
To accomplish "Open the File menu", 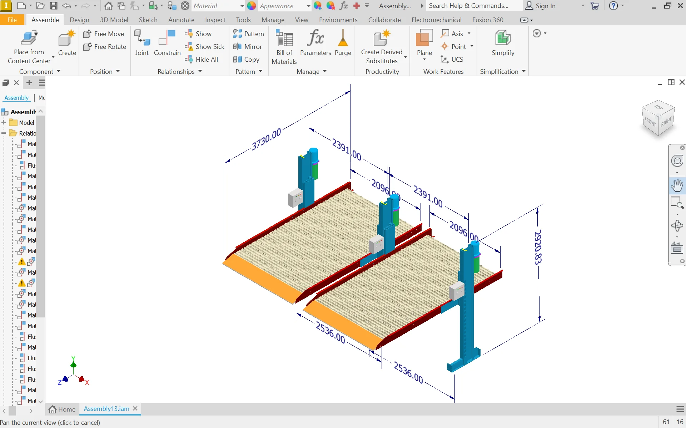I will (12, 20).
